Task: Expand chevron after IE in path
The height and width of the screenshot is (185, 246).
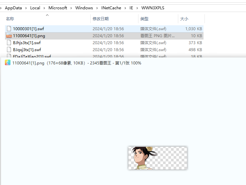Action: coord(137,8)
